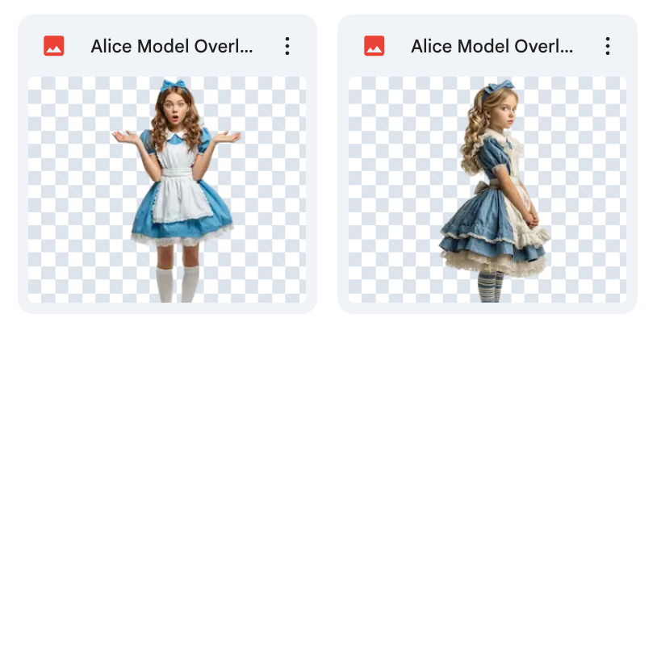Viewport: 657px width, 657px height.
Task: Open the three-dot menu for the shrugging Alice file
Action: 287,46
